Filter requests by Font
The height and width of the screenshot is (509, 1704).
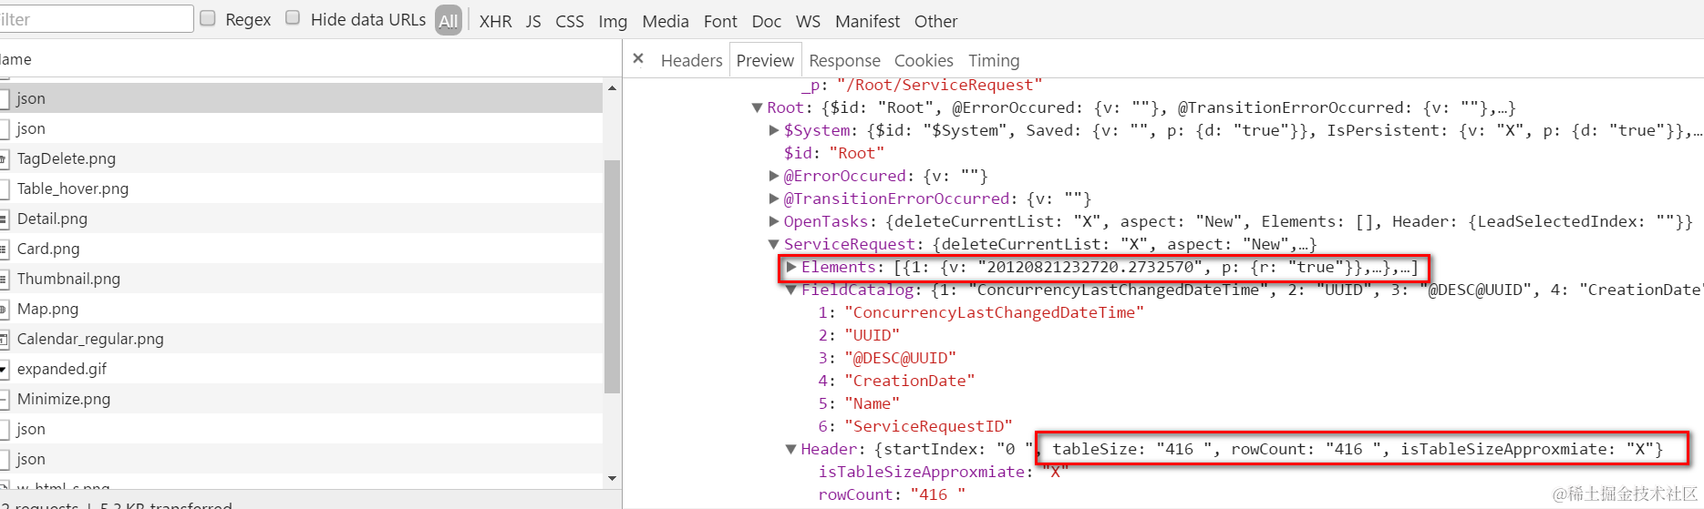(x=720, y=21)
